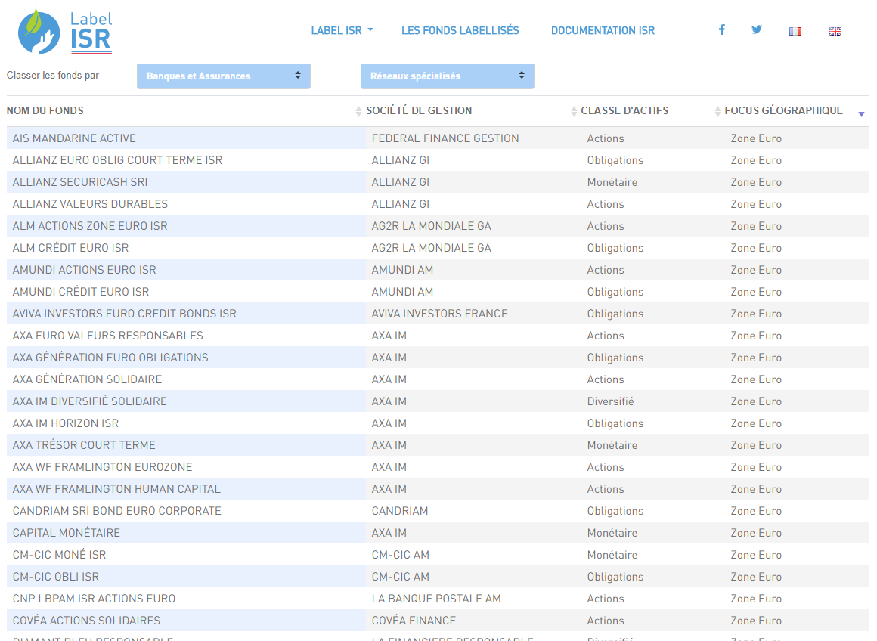Screen dimensions: 877x641
Task: Select the Covéa Actions Solidaires fund
Action: 86,621
